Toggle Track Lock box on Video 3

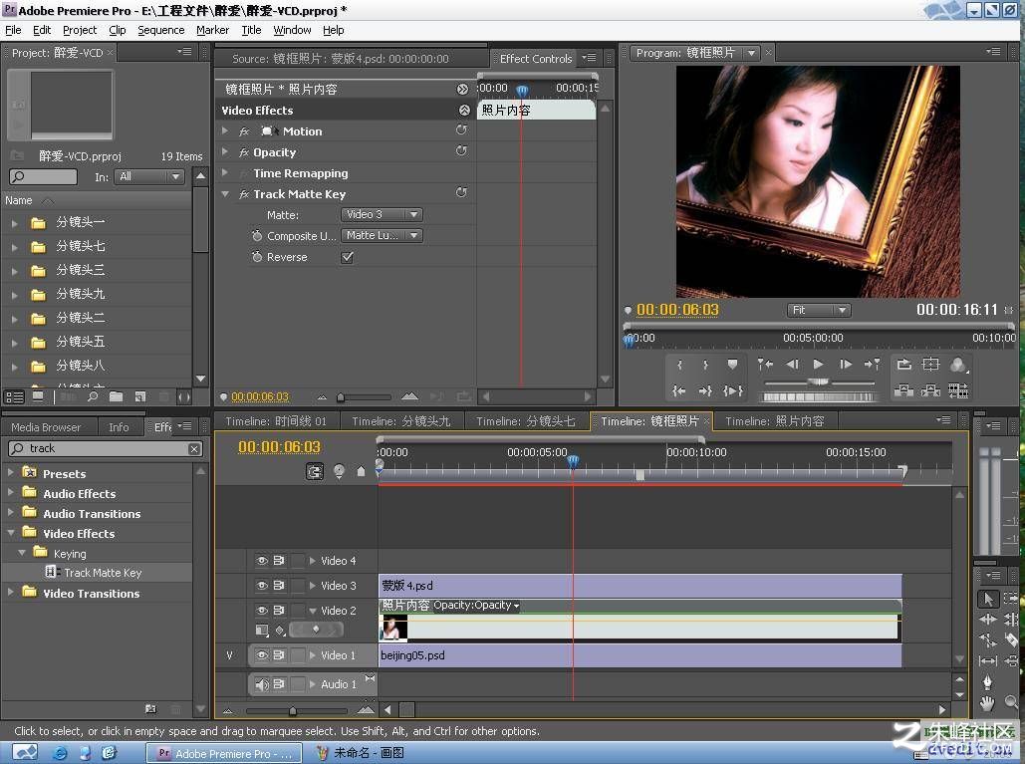point(298,586)
